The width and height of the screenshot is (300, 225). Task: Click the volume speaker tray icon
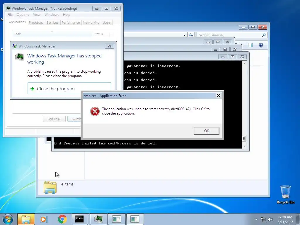270,219
